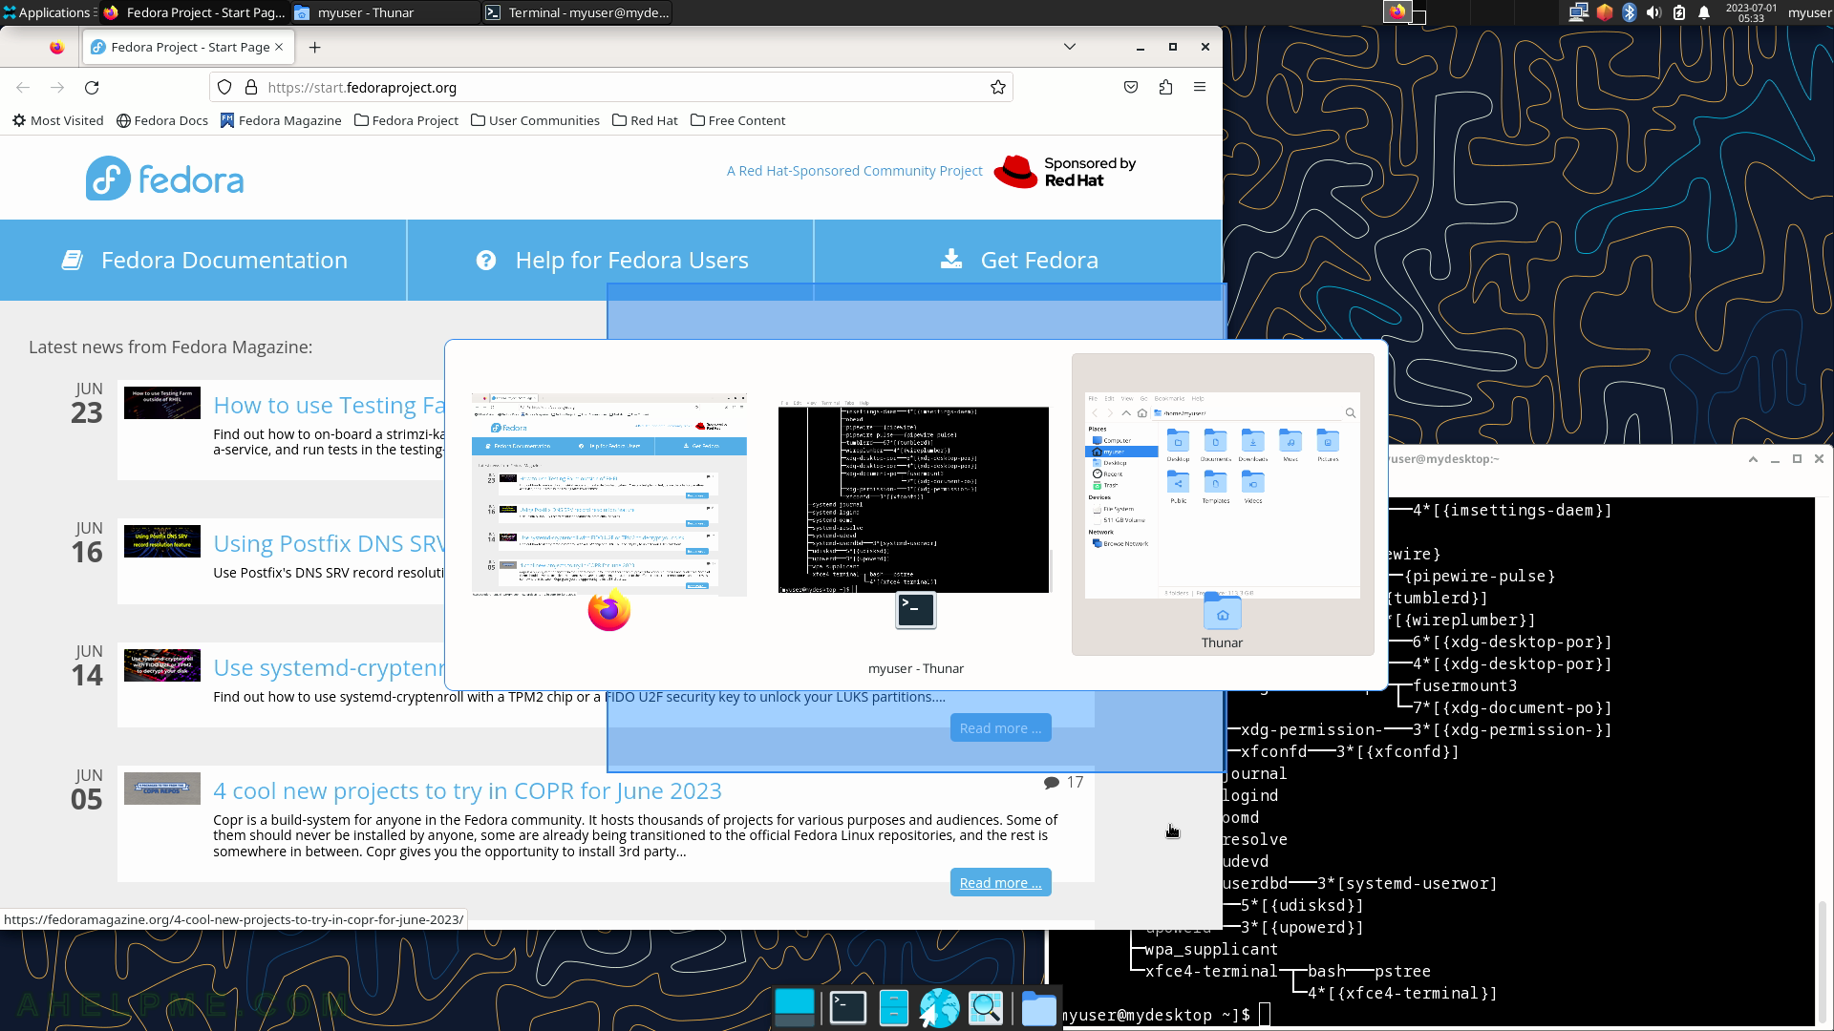Launch File Manager cabinet dock icon
This screenshot has height=1031, width=1834.
pos(893,1007)
